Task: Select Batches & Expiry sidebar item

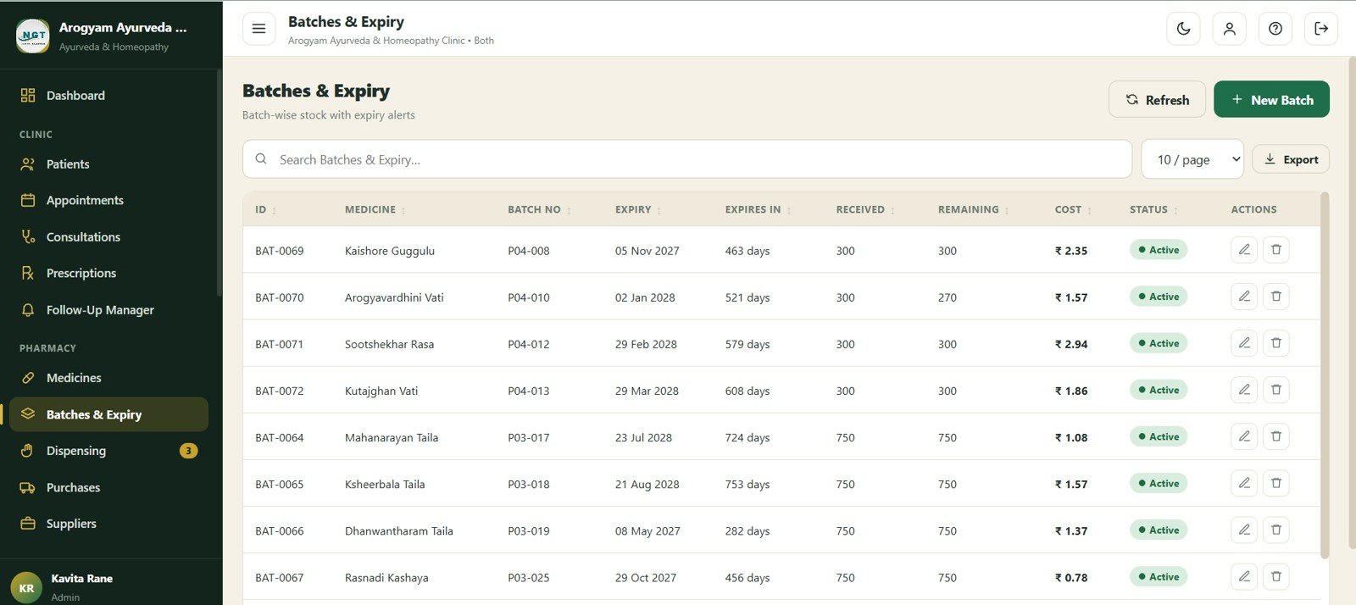Action: coord(108,414)
